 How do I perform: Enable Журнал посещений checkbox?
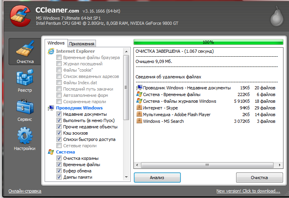(x=59, y=64)
